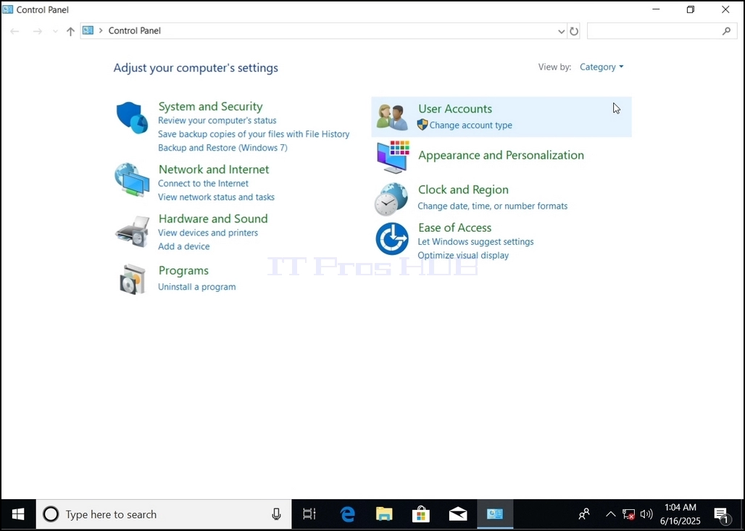Open Backup and Restore (Windows 7)
Image resolution: width=745 pixels, height=531 pixels.
click(222, 148)
